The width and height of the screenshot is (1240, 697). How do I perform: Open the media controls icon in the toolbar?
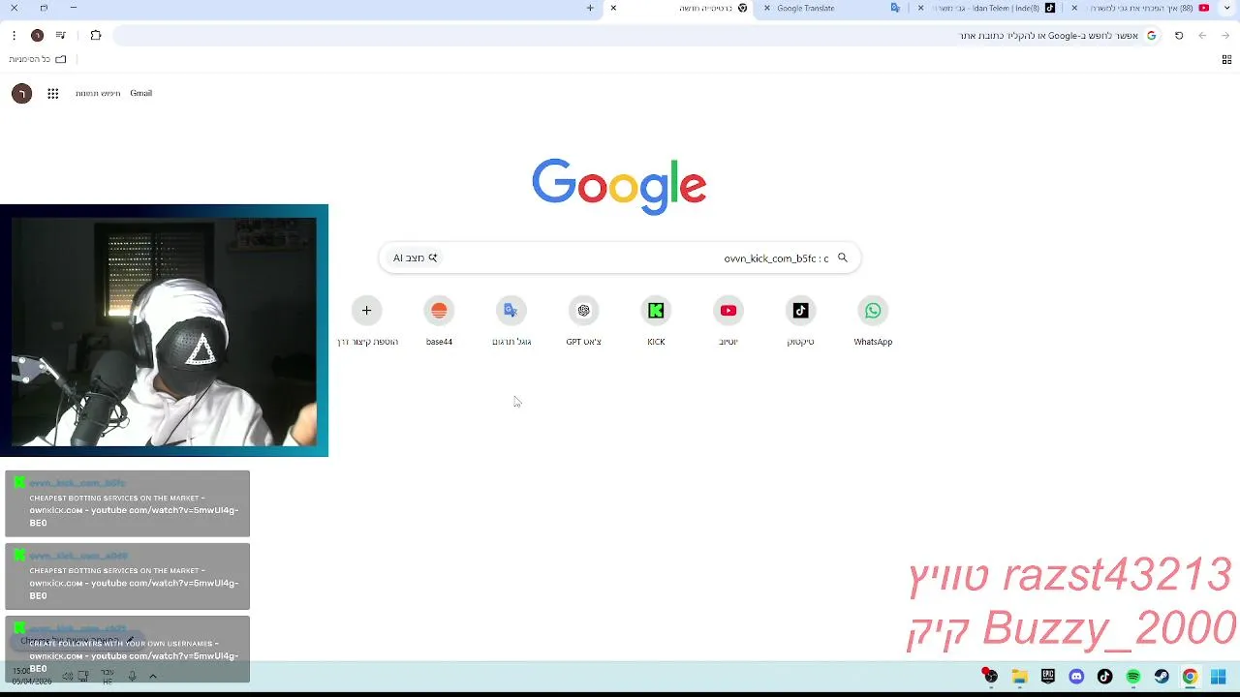[x=61, y=36]
